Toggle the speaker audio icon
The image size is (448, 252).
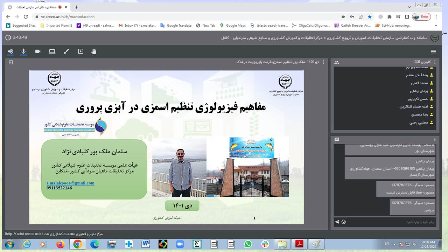(10, 51)
